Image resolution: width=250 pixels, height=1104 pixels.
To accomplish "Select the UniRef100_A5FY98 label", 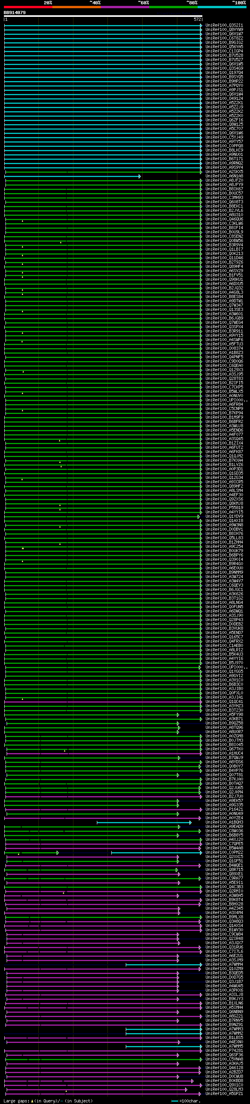I will coord(224,714).
